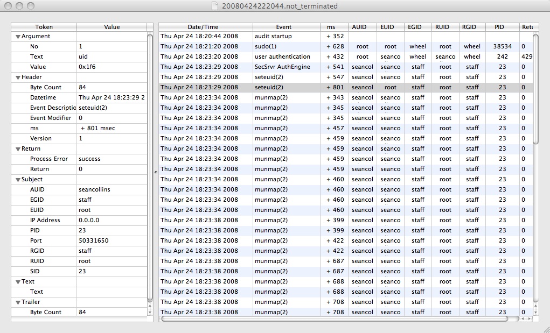Select the RGID token row in Subject

(x=79, y=251)
